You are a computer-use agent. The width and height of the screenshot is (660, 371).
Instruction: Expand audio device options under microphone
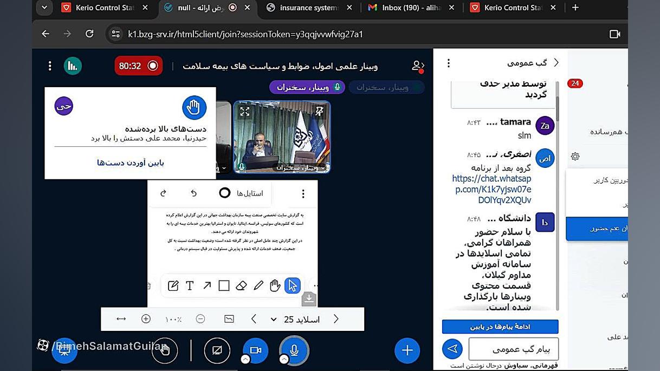pos(284,359)
